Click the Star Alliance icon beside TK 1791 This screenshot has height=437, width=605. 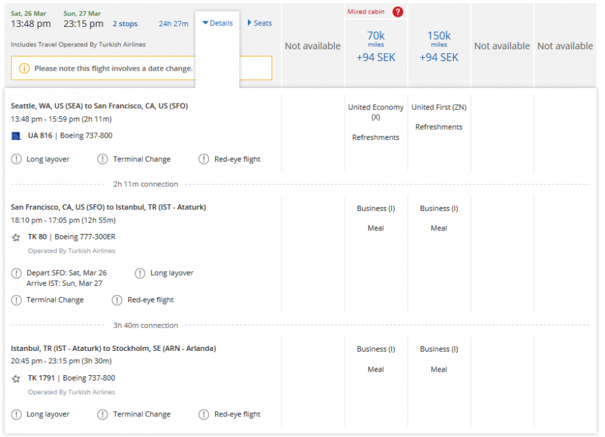coord(16,379)
